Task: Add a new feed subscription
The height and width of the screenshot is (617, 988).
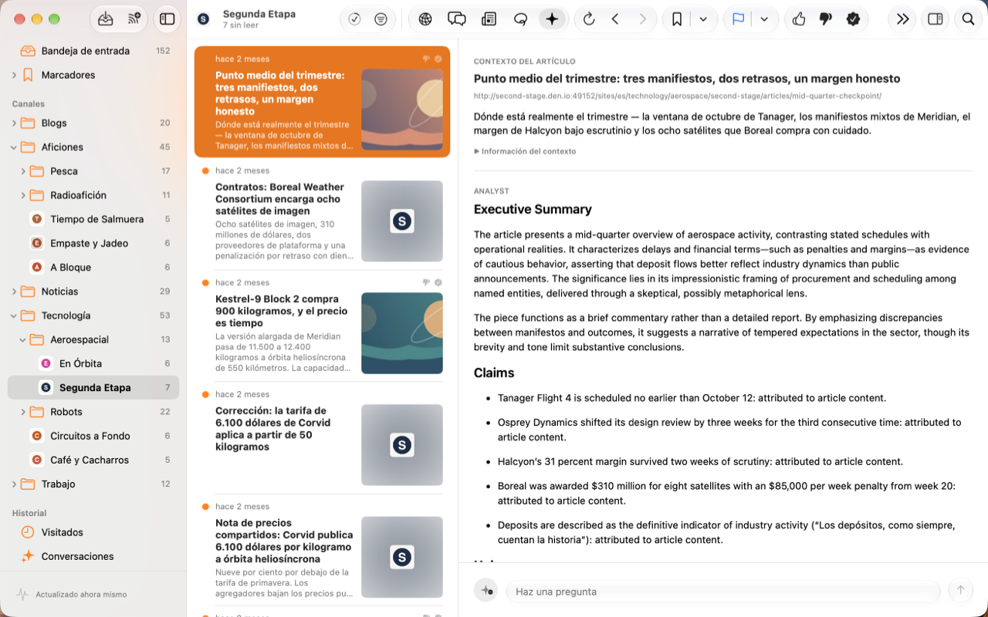Action: click(x=134, y=19)
